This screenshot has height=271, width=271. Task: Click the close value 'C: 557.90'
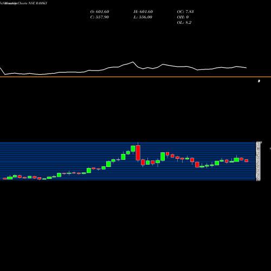point(100,17)
